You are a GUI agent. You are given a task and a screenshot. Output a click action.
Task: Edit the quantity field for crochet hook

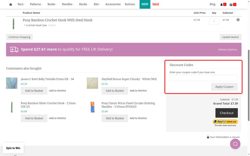(214, 21)
